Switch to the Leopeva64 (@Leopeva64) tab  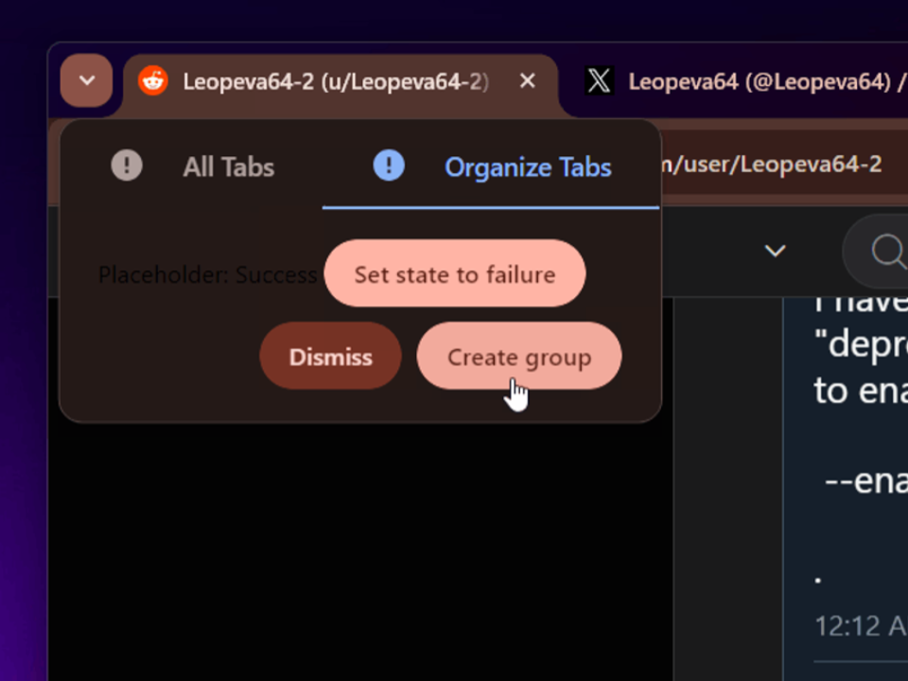[x=767, y=81]
